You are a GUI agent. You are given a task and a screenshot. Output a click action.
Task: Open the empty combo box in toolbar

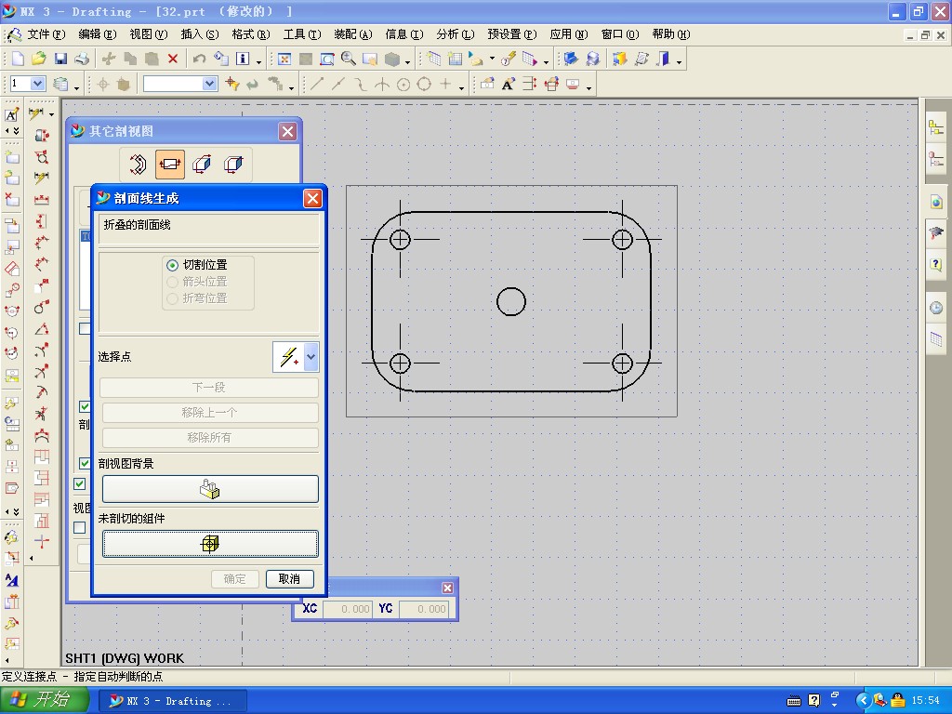209,84
